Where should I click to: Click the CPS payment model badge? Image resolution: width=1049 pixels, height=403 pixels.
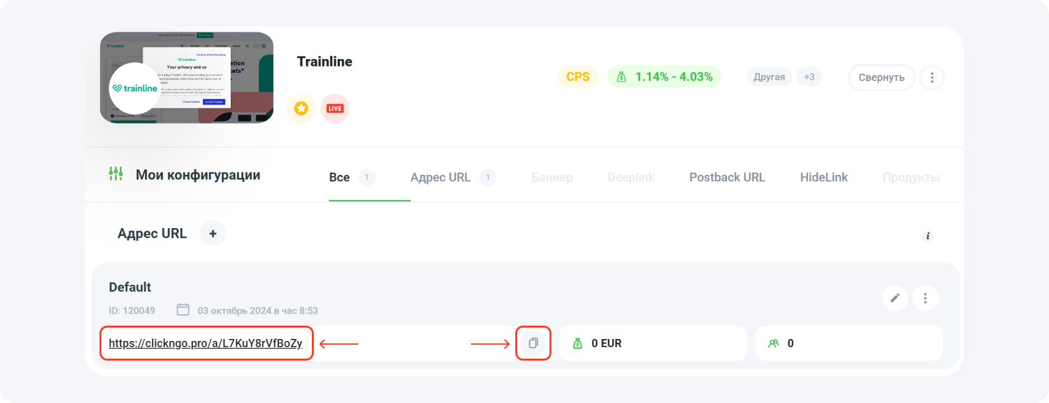click(x=577, y=77)
